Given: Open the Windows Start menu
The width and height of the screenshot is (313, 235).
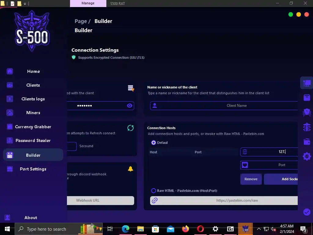Looking at the screenshot, I should pyautogui.click(x=7, y=229).
